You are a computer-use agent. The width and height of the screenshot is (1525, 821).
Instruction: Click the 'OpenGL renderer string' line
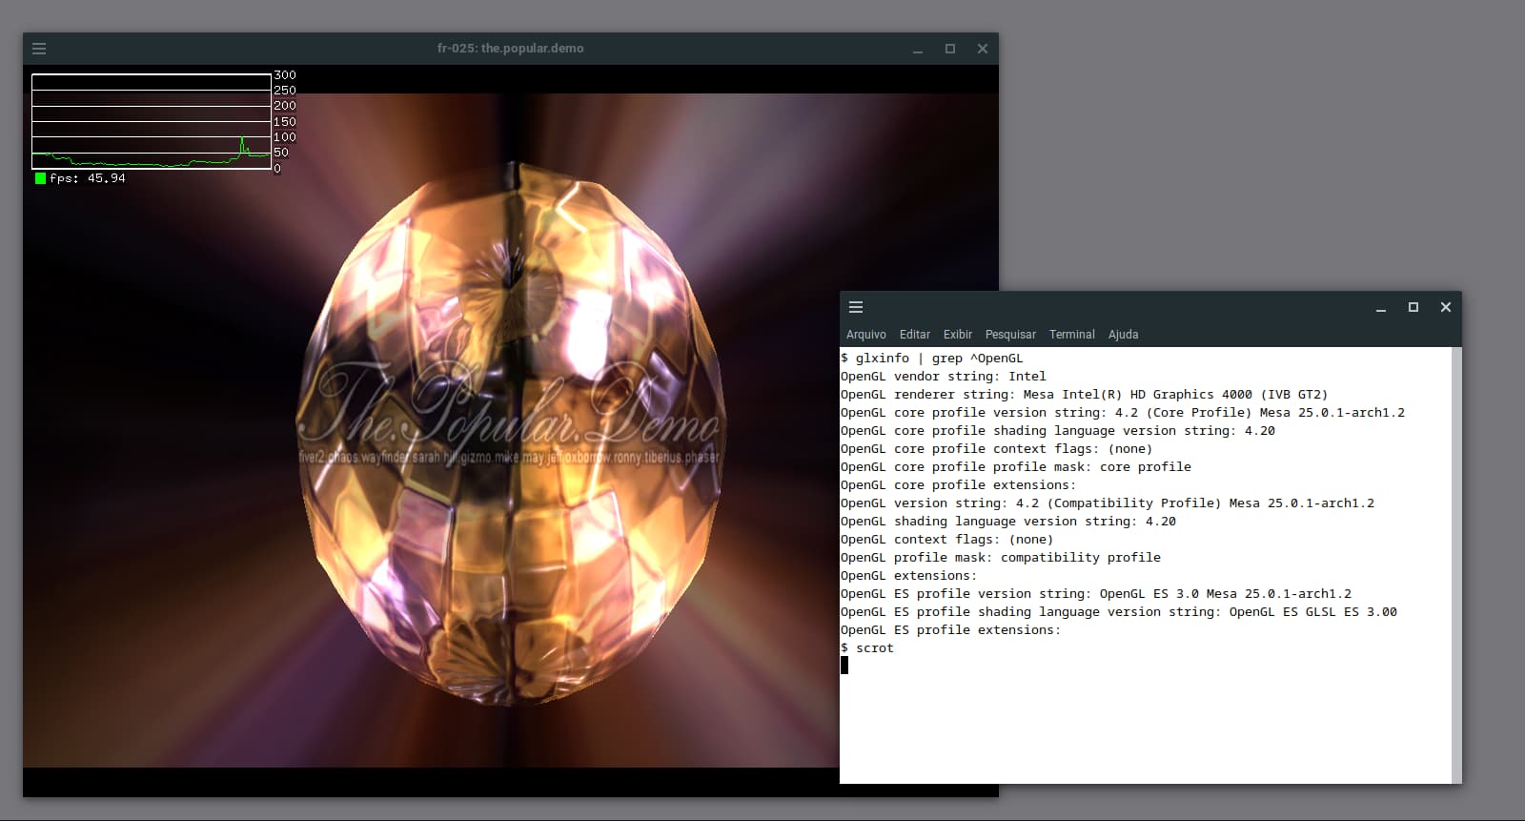point(1084,395)
